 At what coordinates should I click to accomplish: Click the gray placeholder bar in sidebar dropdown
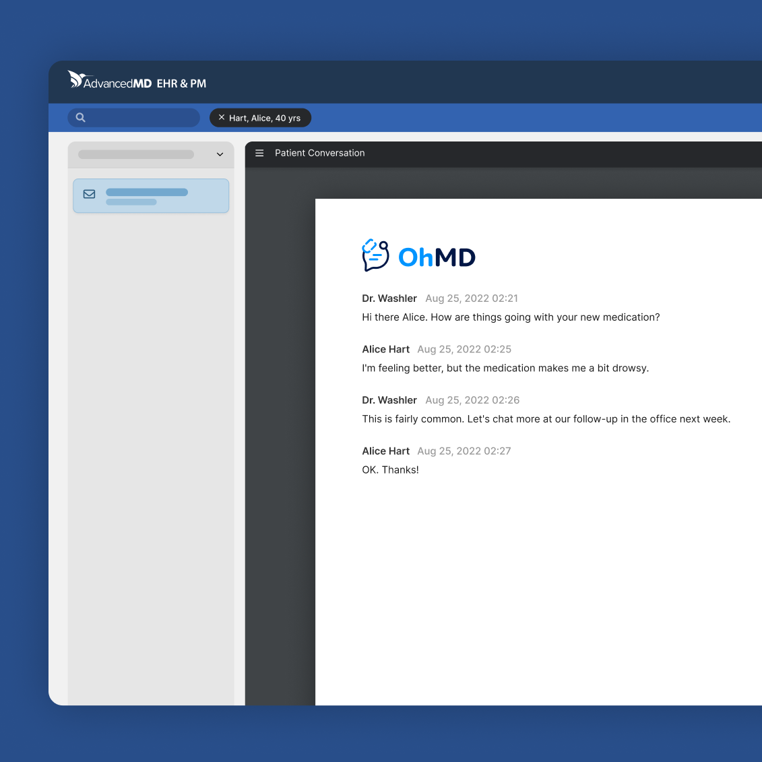point(136,154)
